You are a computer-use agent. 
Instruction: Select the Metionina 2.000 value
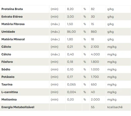pos(95,100)
